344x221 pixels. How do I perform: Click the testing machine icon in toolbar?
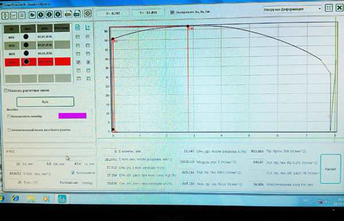5,15
